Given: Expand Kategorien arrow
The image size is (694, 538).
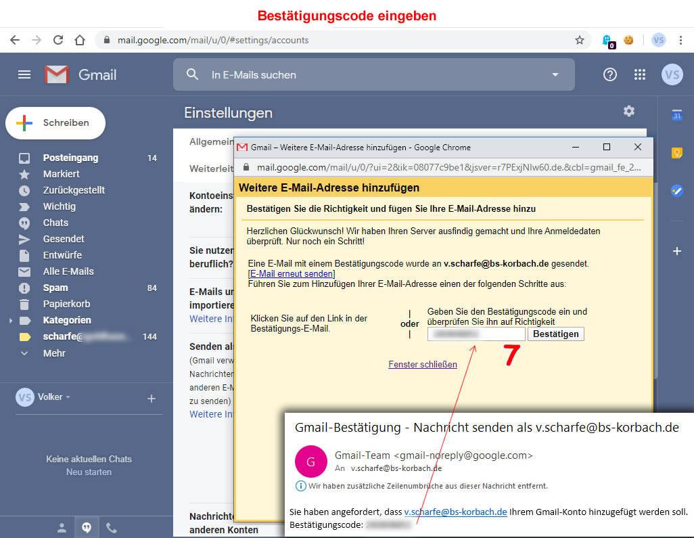Looking at the screenshot, I should (11, 320).
